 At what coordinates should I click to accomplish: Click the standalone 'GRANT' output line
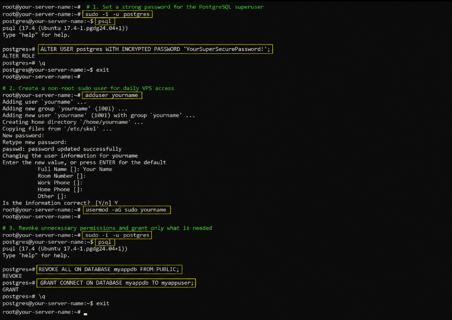point(11,290)
